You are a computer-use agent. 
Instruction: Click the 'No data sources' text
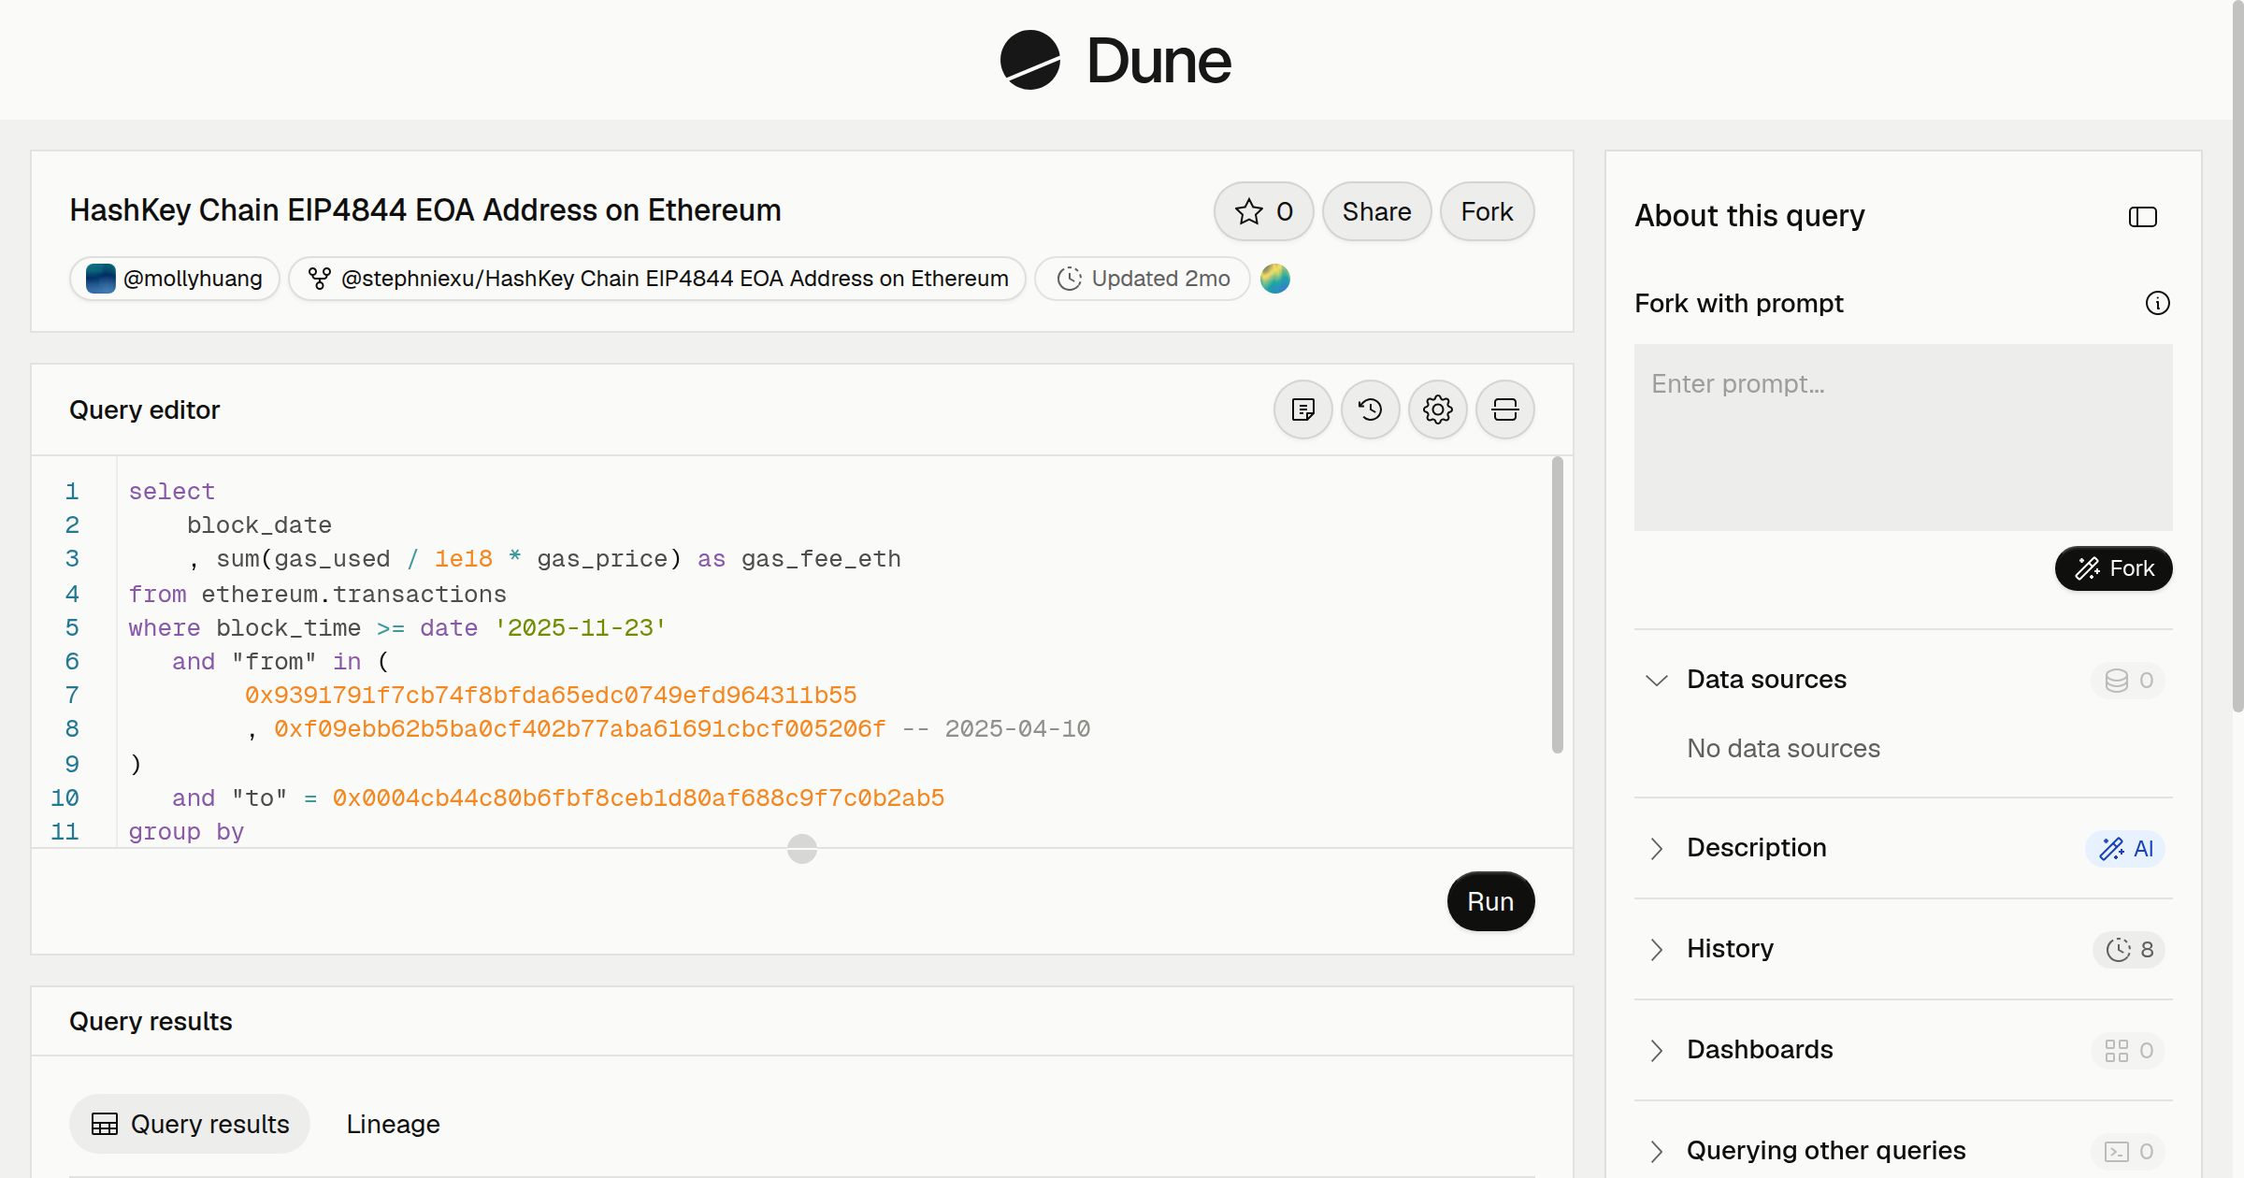point(1783,748)
